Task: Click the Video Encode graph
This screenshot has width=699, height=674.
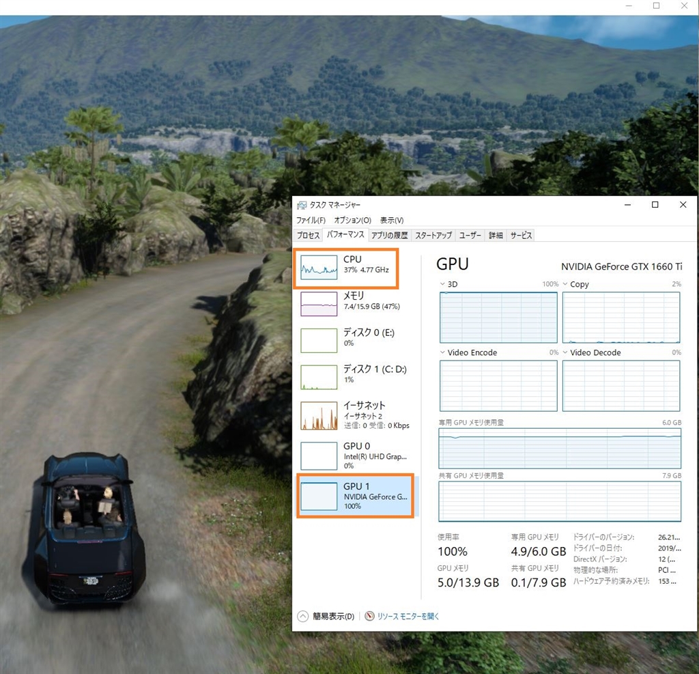Action: pyautogui.click(x=498, y=386)
